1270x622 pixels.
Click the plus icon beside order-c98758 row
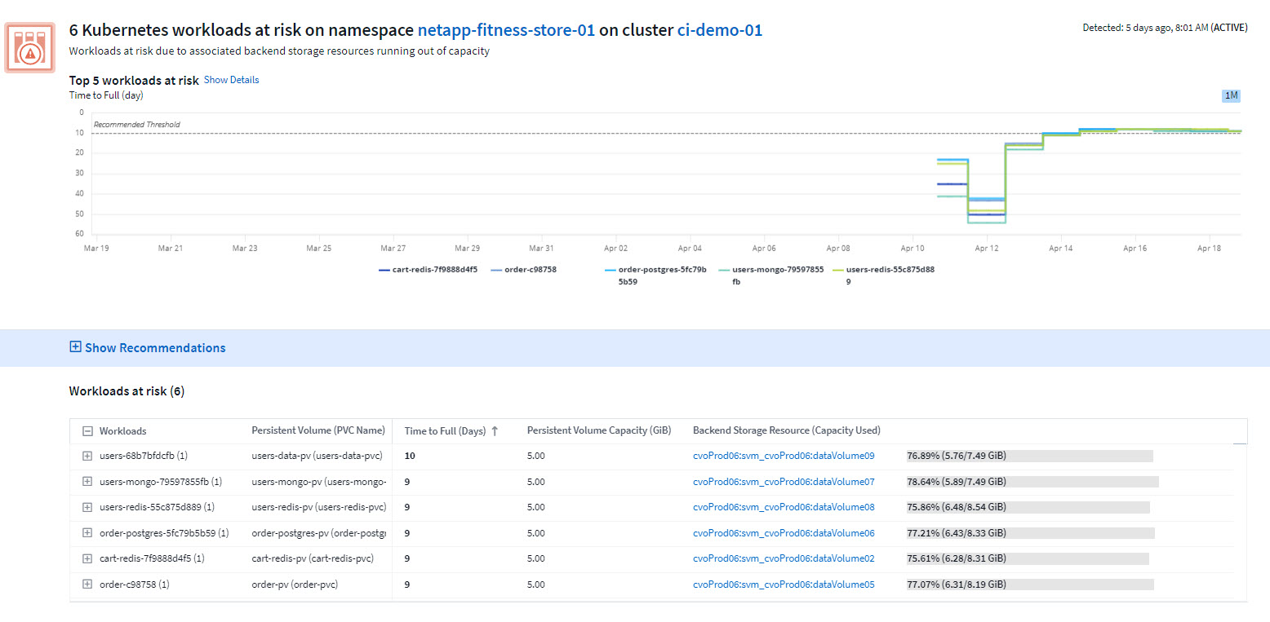coord(87,584)
